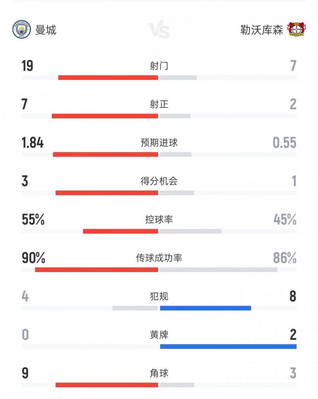Viewport: 318px width, 399px height.
Task: Select the 传球成功率 stat label
Action: (x=159, y=258)
